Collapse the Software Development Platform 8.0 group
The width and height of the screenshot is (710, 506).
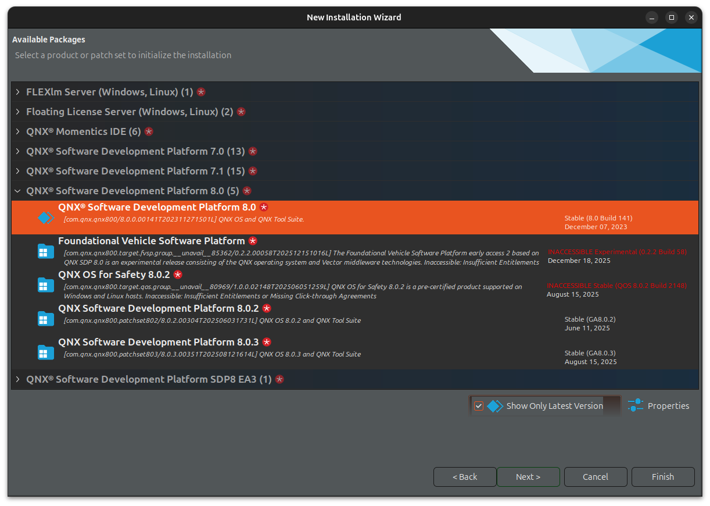(18, 191)
